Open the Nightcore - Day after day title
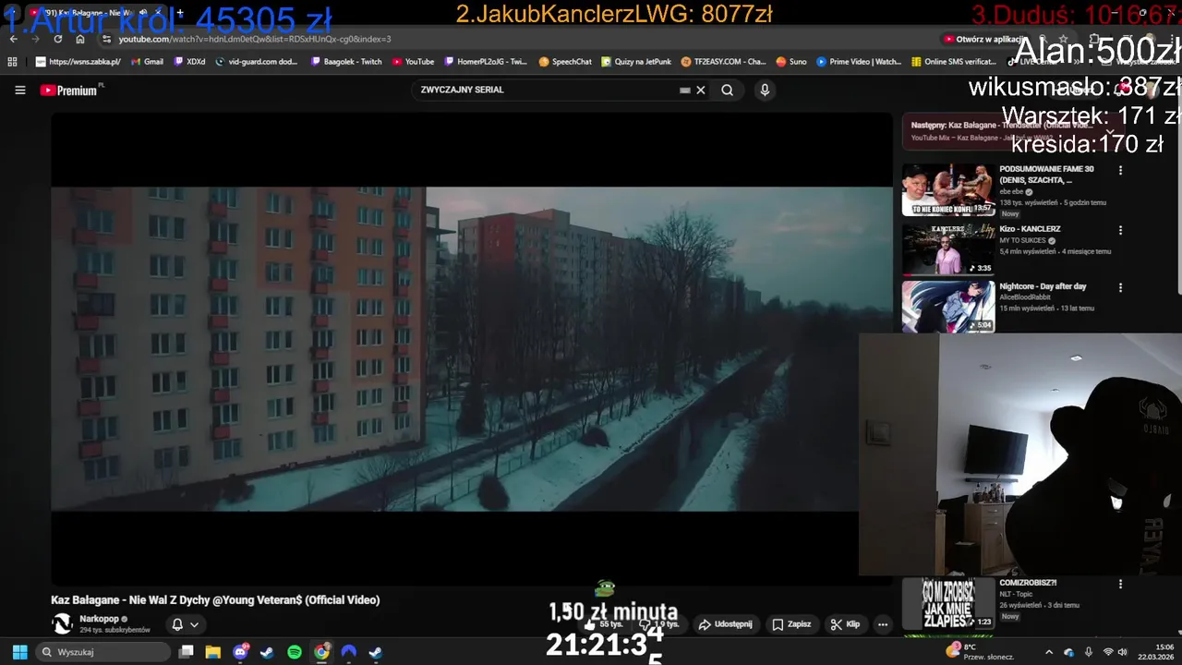 pos(1043,286)
